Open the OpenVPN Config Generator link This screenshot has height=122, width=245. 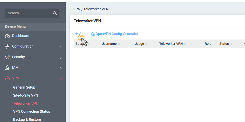117,34
